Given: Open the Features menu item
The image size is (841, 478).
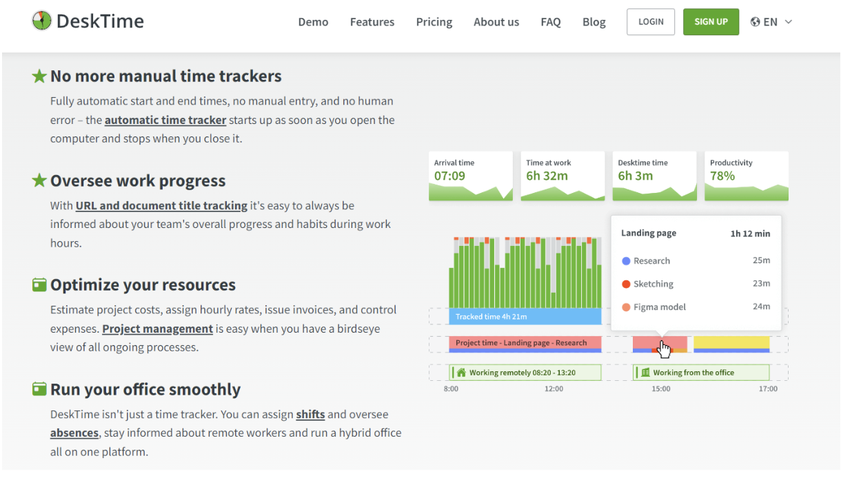Looking at the screenshot, I should pyautogui.click(x=372, y=22).
